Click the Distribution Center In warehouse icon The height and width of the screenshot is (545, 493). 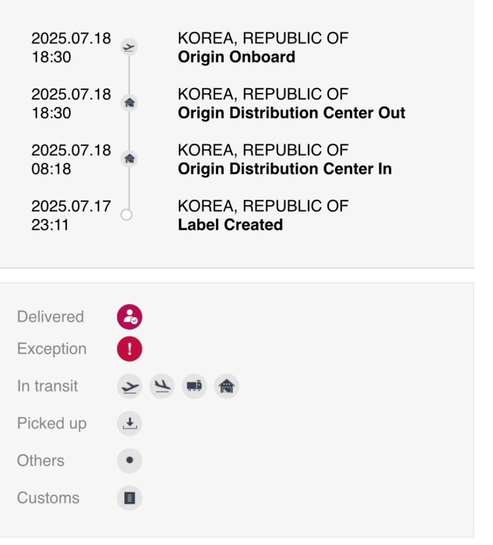129,159
